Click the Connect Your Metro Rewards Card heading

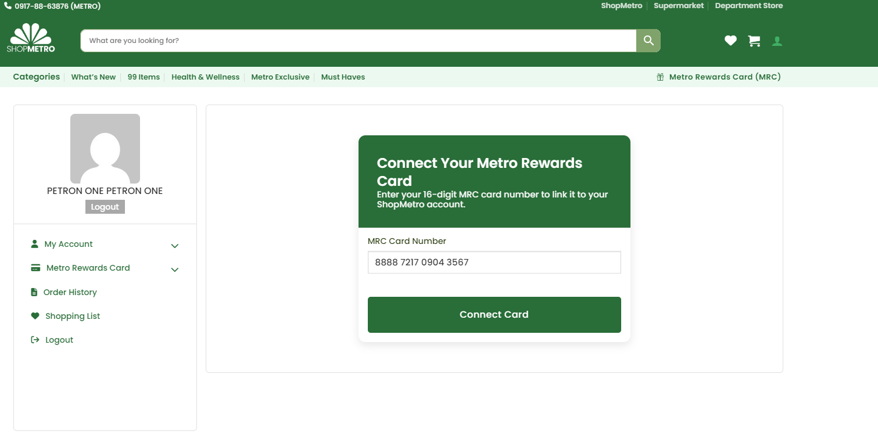(x=480, y=172)
